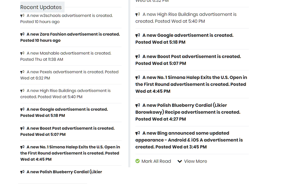
Task: Open Pexels advertisement update in left list
Action: pyautogui.click(x=72, y=72)
